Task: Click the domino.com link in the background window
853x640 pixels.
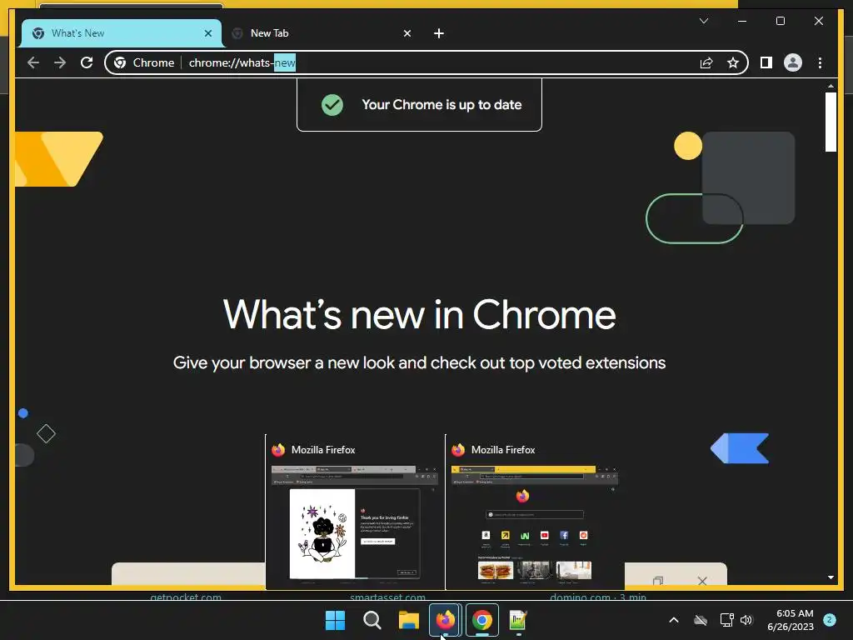Action: click(x=598, y=597)
